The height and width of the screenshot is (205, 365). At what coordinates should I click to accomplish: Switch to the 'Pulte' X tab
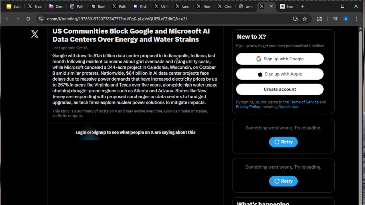pos(119,6)
